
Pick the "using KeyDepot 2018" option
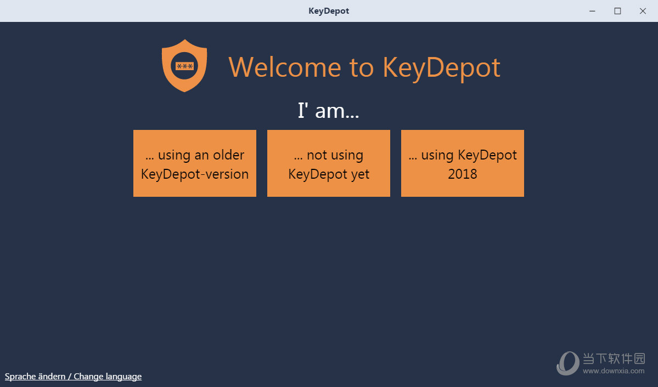[463, 163]
